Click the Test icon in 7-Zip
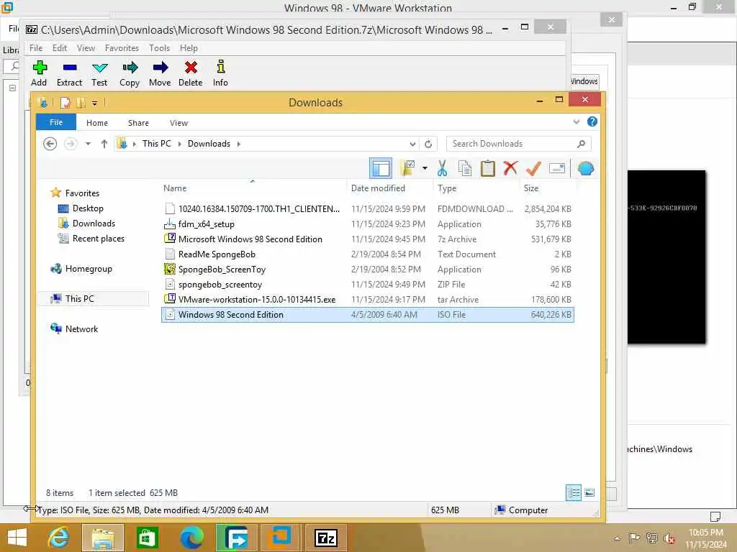The image size is (737, 552). click(x=99, y=68)
